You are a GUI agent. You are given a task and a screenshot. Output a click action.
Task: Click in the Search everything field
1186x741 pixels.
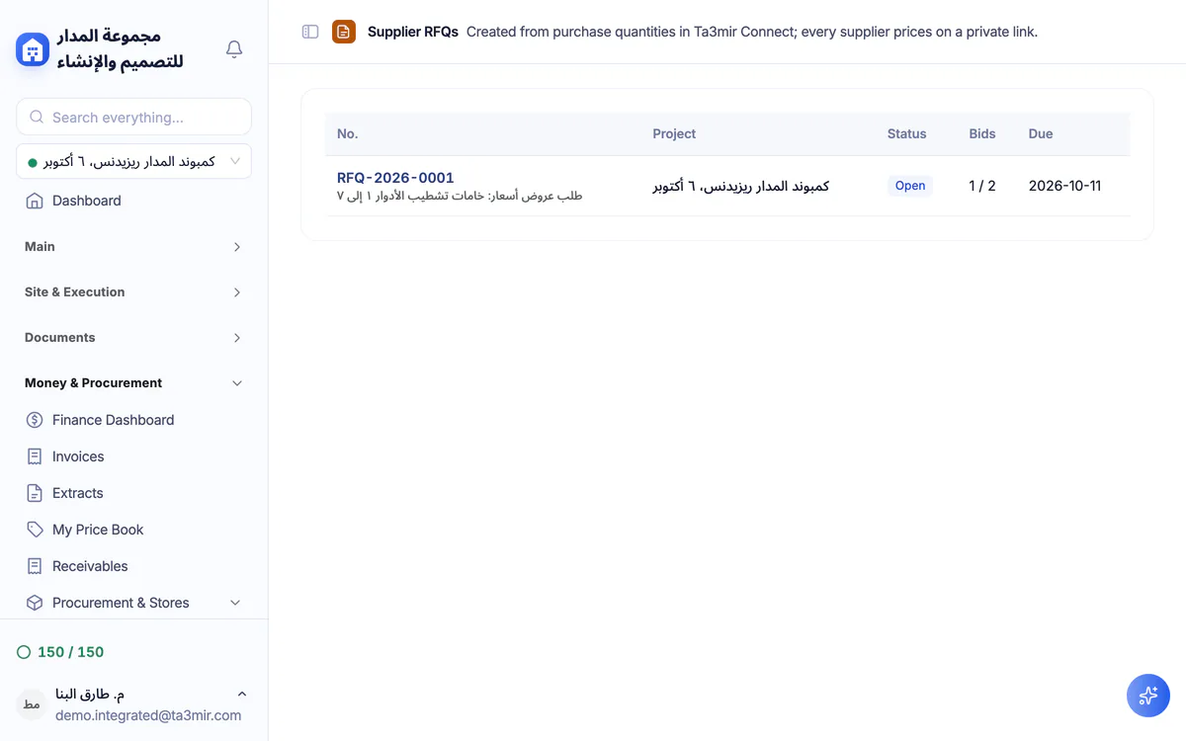(x=133, y=117)
